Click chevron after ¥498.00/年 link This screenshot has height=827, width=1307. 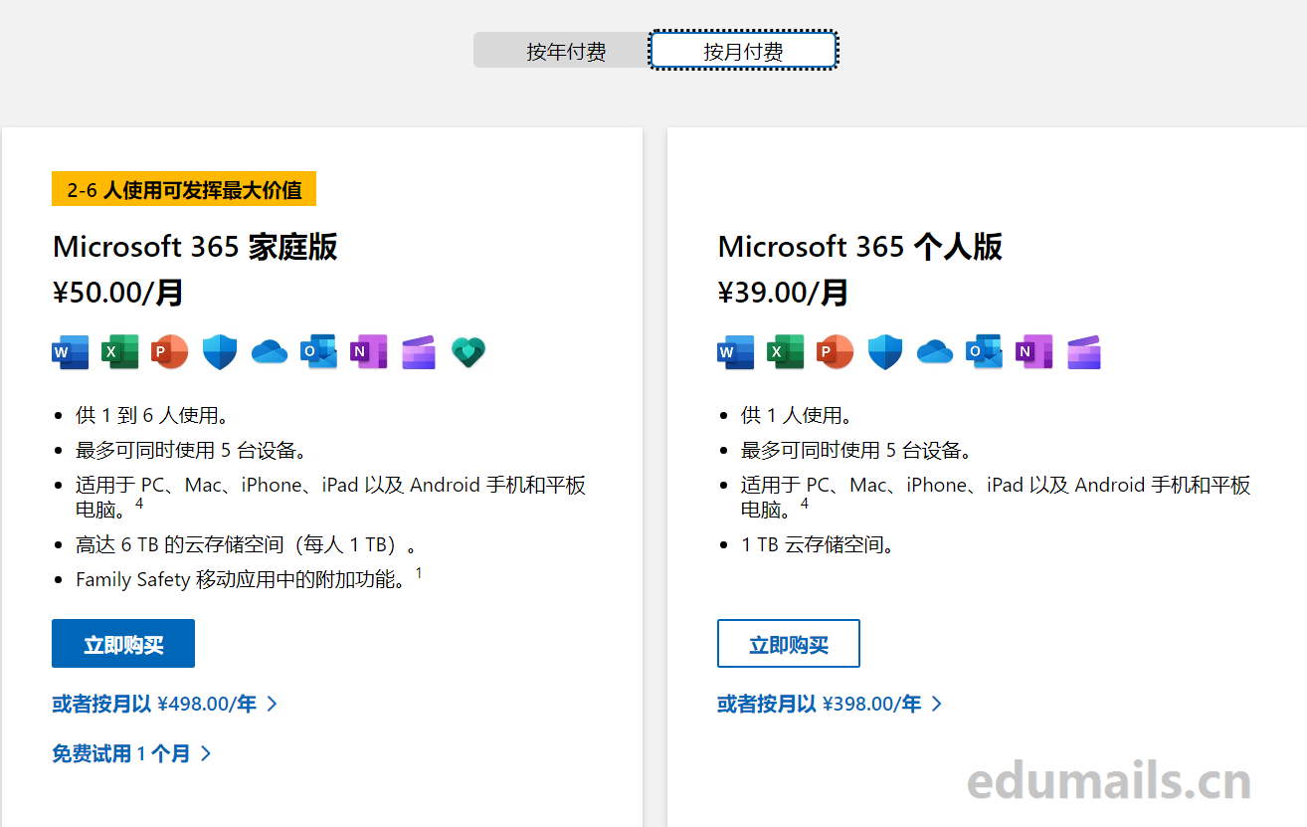point(272,704)
